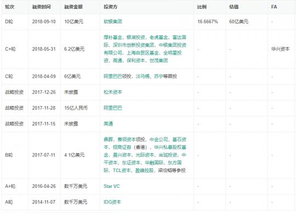Select 战略投资 in the 2017-12-26 row
296x213 pixels.
(x=14, y=92)
